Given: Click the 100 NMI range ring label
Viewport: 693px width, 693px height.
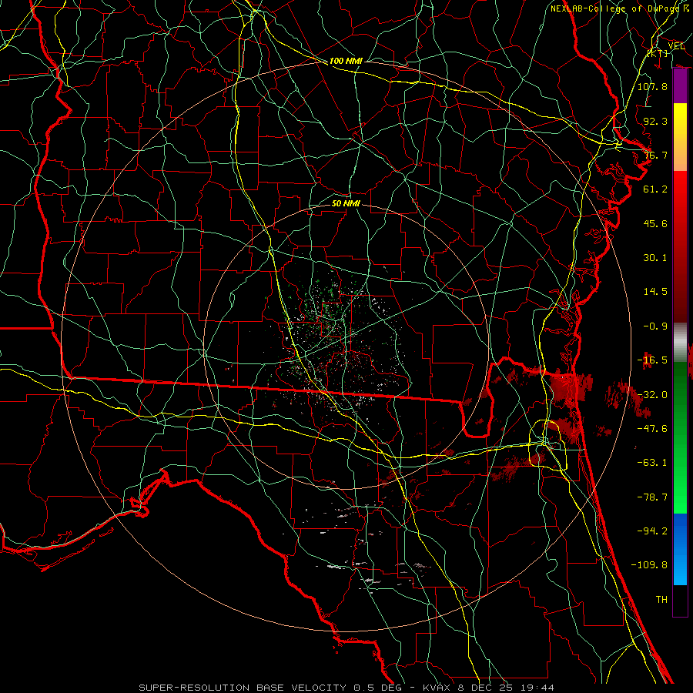Looking at the screenshot, I should click(346, 61).
